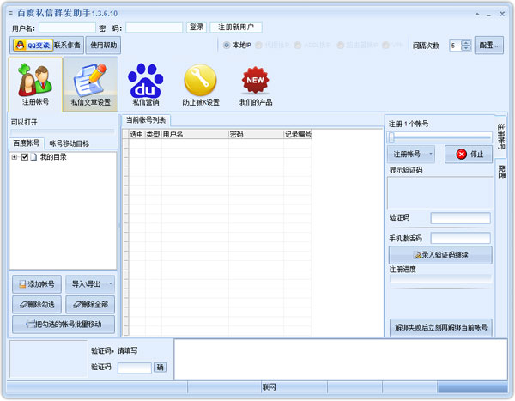Screen dimensions: 515x401
Task: Click the 配置... button
Action: (x=488, y=45)
